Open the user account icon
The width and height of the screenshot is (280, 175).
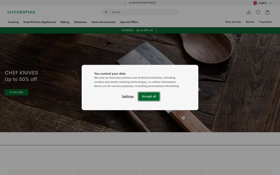pyautogui.click(x=249, y=12)
